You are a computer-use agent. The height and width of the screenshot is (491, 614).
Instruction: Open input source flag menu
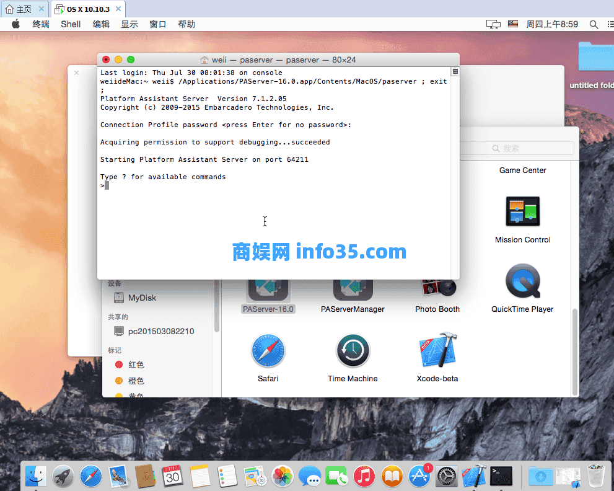[x=512, y=24]
